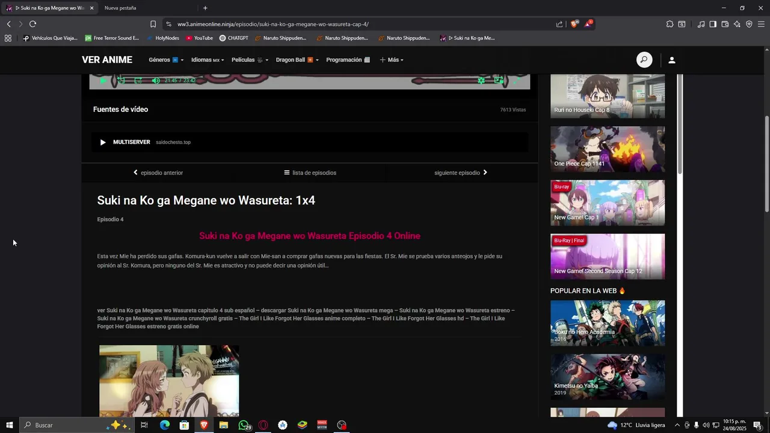Image resolution: width=770 pixels, height=433 pixels.
Task: Open the apps grid bookmarks icon
Action: 8,38
